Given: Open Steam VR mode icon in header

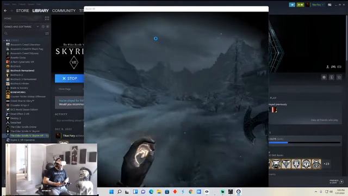Looking at the screenshot, I should coord(292,5).
